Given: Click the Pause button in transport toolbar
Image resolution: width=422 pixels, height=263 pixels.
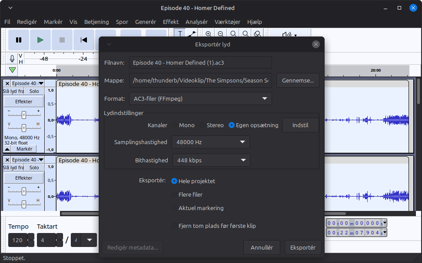Looking at the screenshot, I should 19,40.
